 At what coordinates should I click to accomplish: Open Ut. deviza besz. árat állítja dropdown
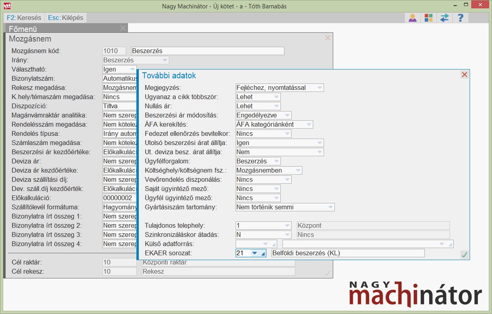coord(320,152)
